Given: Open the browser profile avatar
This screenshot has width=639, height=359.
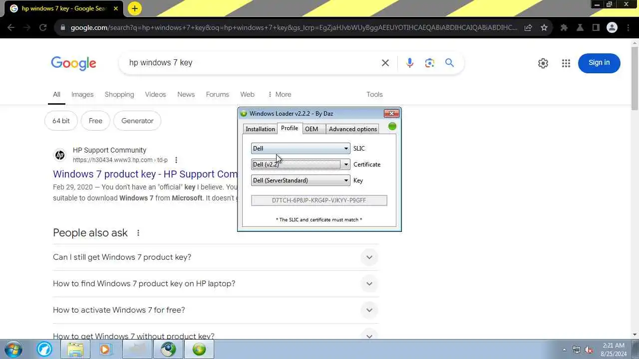Looking at the screenshot, I should pos(612,28).
